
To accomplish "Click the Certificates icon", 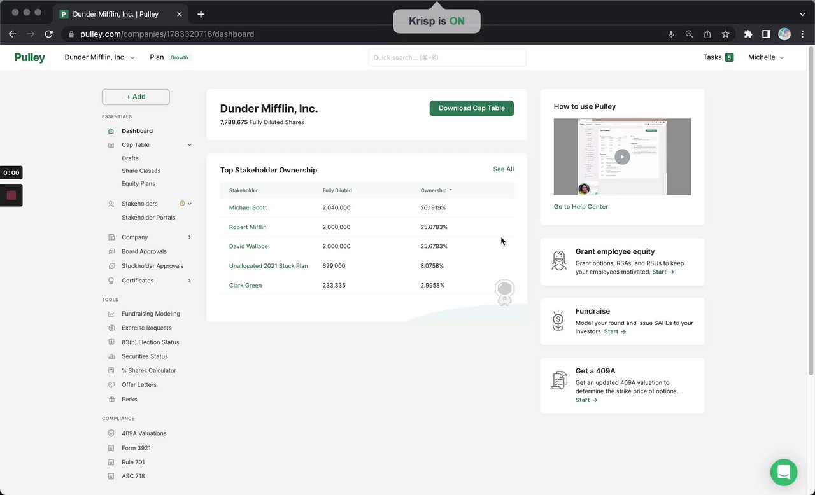I will pos(111,281).
